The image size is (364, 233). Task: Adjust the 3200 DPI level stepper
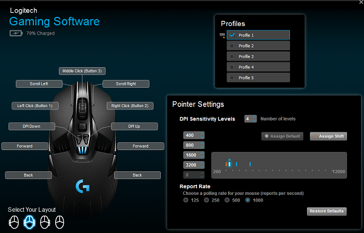tap(202, 165)
